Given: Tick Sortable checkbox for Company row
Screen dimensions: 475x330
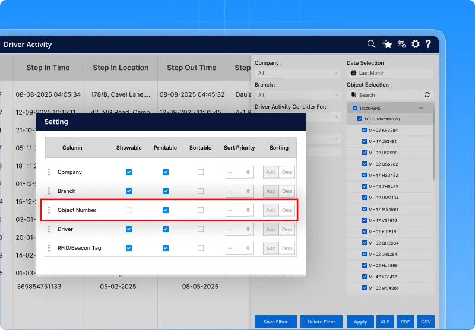Looking at the screenshot, I should pyautogui.click(x=201, y=172).
